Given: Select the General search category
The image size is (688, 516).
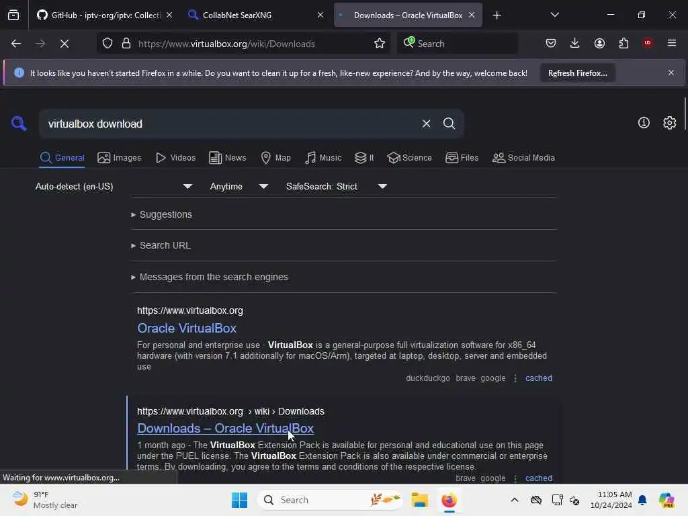Looking at the screenshot, I should [62, 158].
